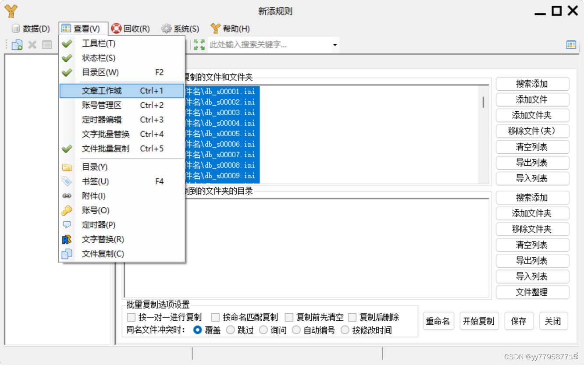Click the 重命名 button

[438, 321]
